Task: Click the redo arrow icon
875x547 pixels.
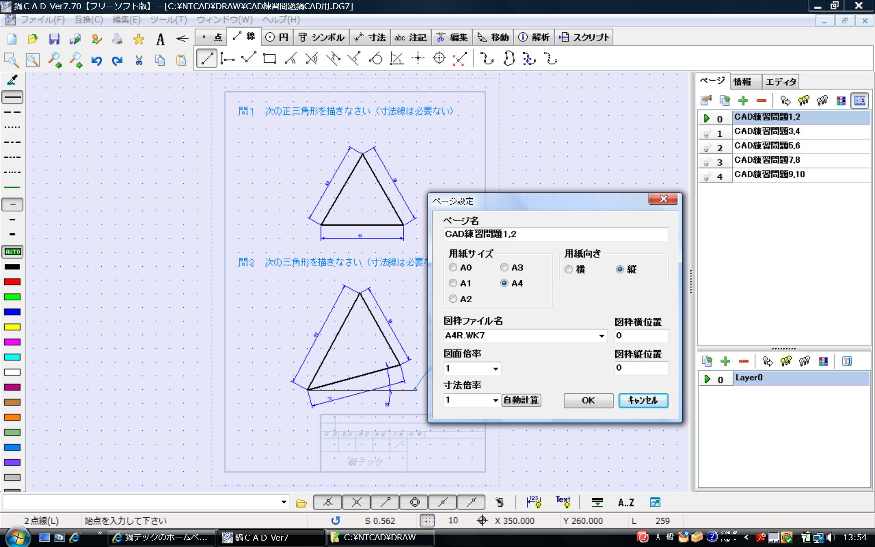Action: tap(118, 60)
